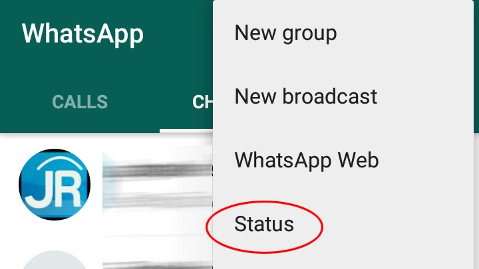Click green header area right of WhatsApp title
The image size is (479, 269).
point(179,34)
